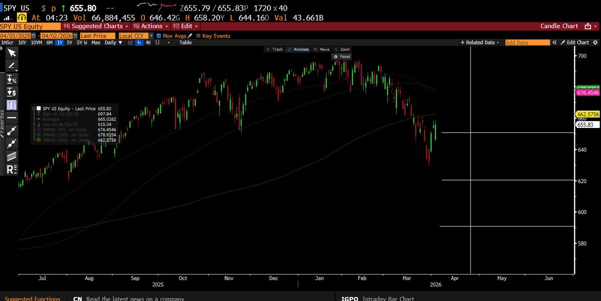The image size is (601, 301).
Task: Select the 5Y time range
Action: 70,42
